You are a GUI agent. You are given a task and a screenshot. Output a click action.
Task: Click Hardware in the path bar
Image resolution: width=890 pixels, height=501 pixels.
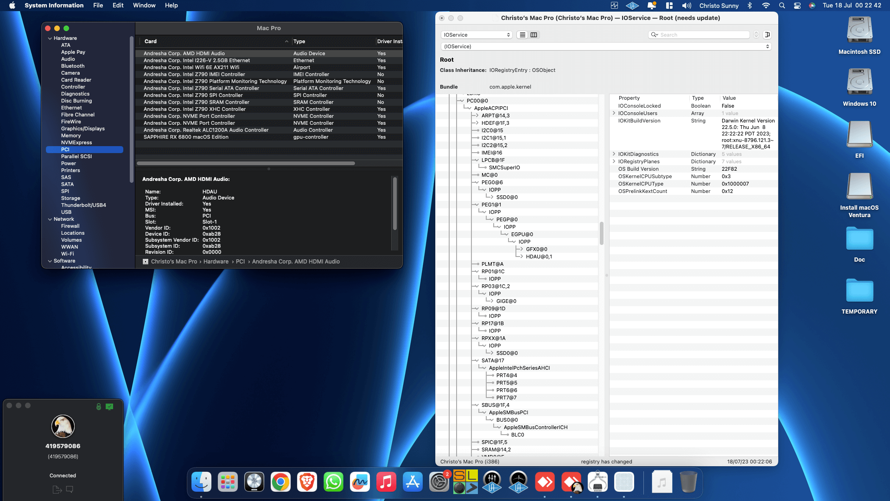pos(216,262)
